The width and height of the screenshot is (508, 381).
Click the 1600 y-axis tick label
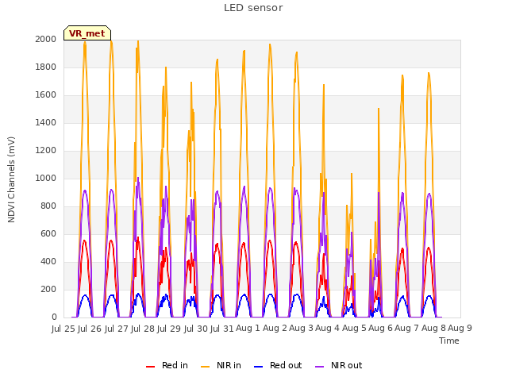[x=46, y=95]
